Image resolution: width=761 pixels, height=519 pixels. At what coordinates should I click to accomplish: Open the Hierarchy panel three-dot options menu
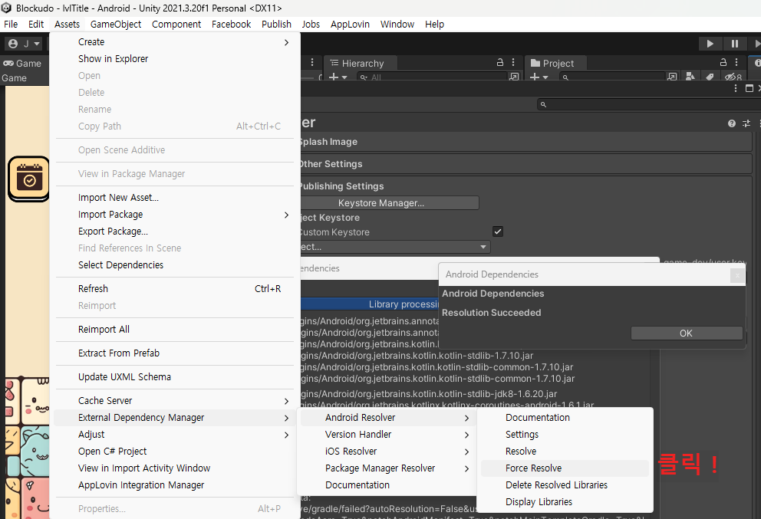coord(513,62)
